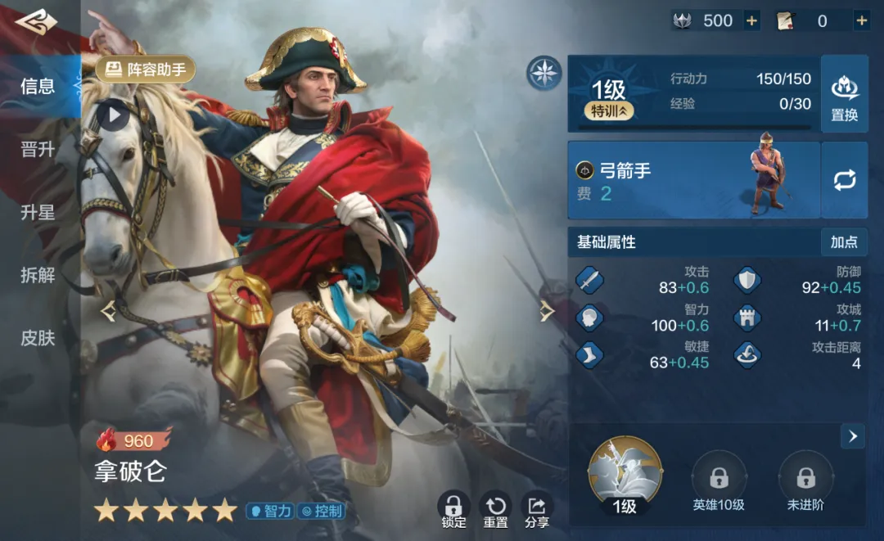Select the 升星 star-up tab

coord(38,213)
